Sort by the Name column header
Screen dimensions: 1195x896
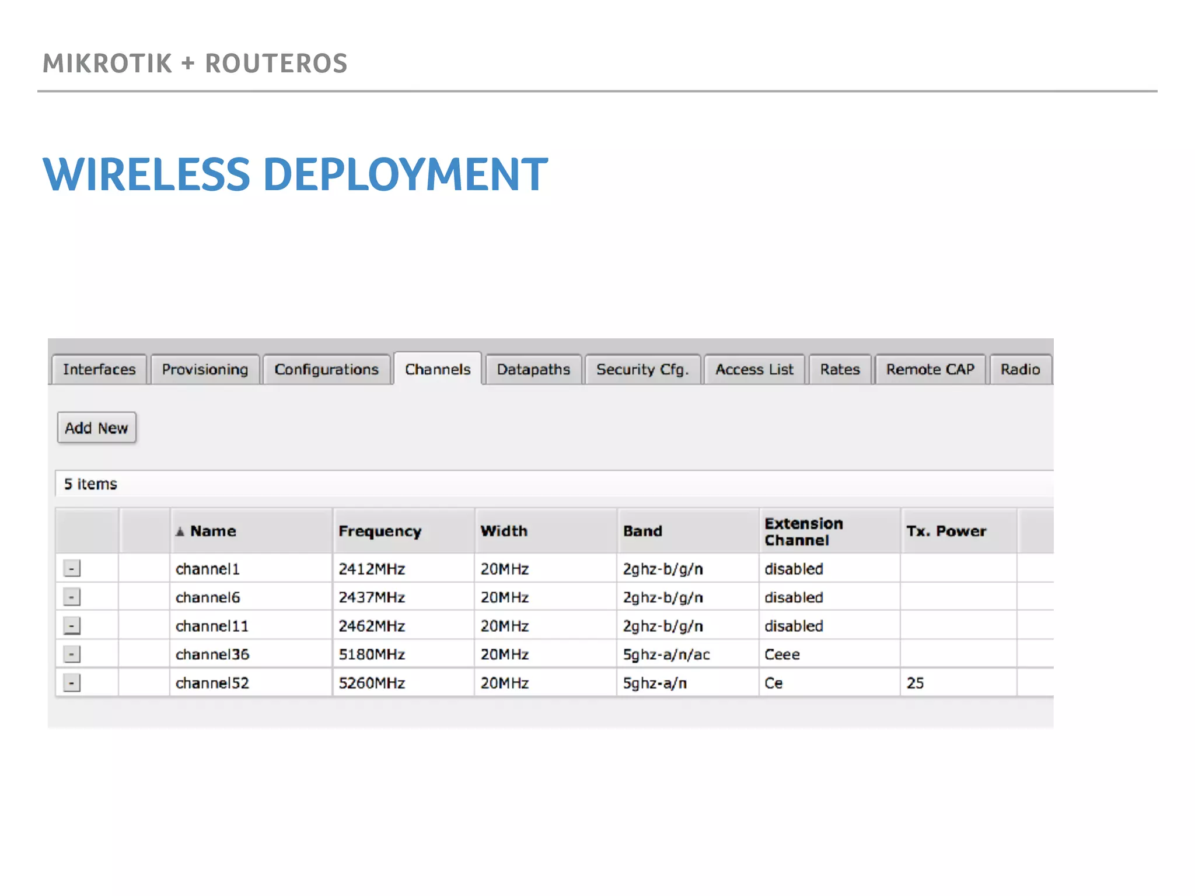coord(251,531)
